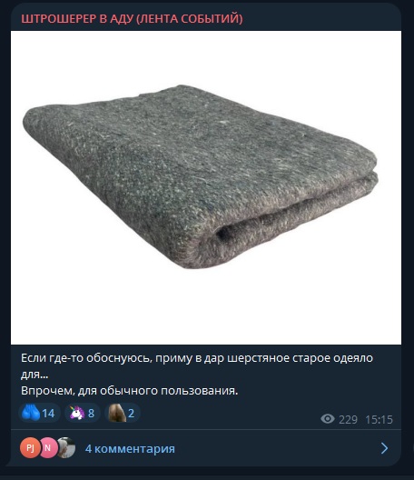Open channel ШТРОШЕРЕР В АДУ title
This screenshot has width=414, height=480.
click(x=132, y=19)
